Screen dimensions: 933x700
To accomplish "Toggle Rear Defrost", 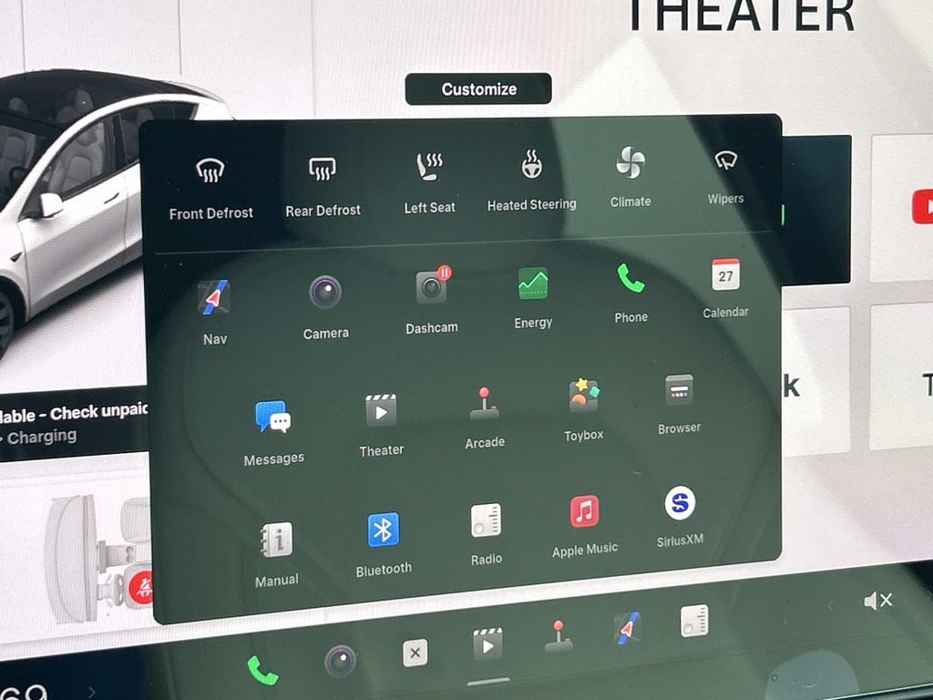I will click(x=323, y=169).
